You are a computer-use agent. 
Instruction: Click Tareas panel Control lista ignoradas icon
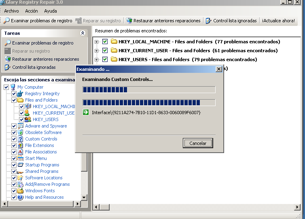point(8,67)
